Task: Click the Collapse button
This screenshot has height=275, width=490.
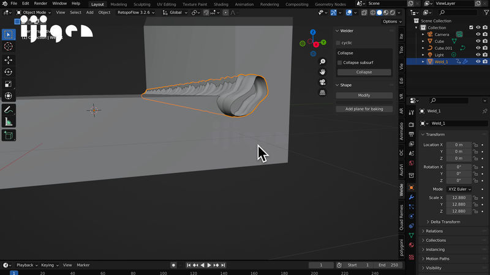Action: click(x=364, y=72)
